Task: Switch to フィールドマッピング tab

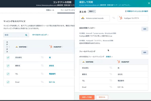Action: click(67, 10)
